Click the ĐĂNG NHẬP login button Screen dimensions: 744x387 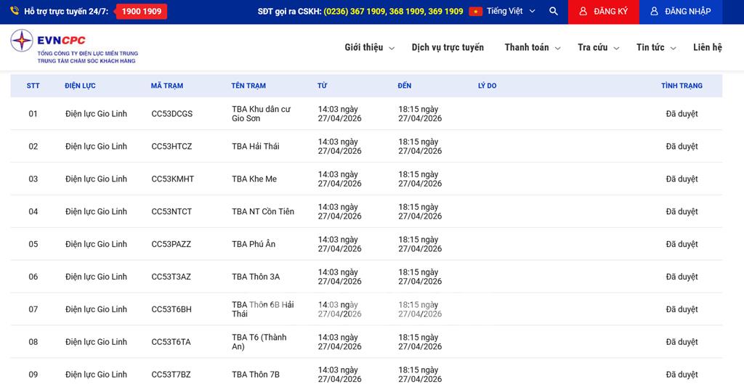click(681, 12)
